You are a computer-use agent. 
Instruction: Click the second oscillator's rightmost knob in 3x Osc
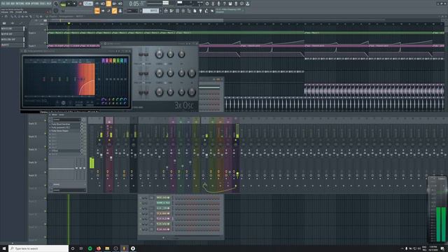pyautogui.click(x=192, y=73)
